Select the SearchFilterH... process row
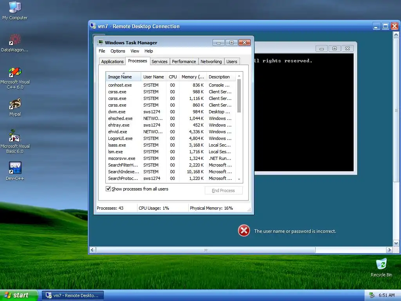Image resolution: width=401 pixels, height=301 pixels. 171,165
